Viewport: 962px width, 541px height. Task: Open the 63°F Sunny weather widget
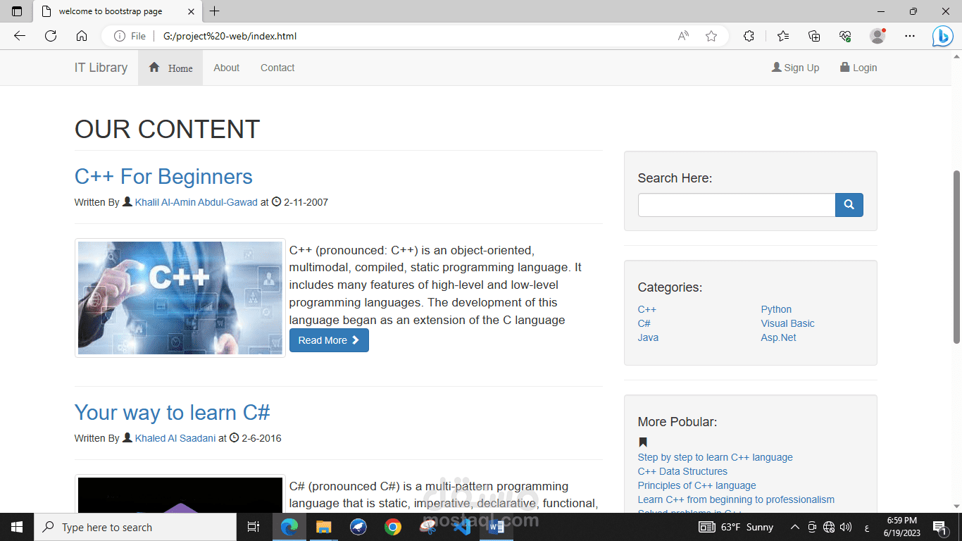(x=736, y=527)
